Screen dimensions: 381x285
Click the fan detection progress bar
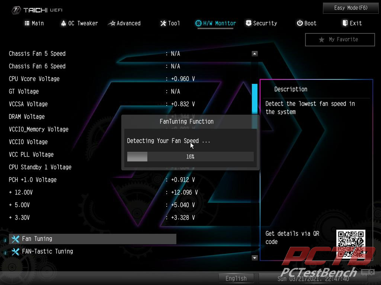190,157
